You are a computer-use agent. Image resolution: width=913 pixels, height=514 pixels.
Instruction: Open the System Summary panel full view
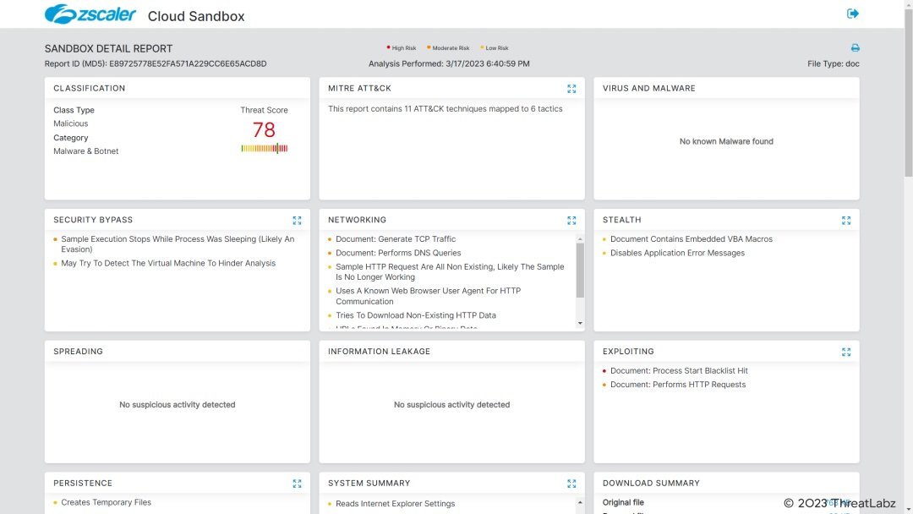pyautogui.click(x=571, y=484)
